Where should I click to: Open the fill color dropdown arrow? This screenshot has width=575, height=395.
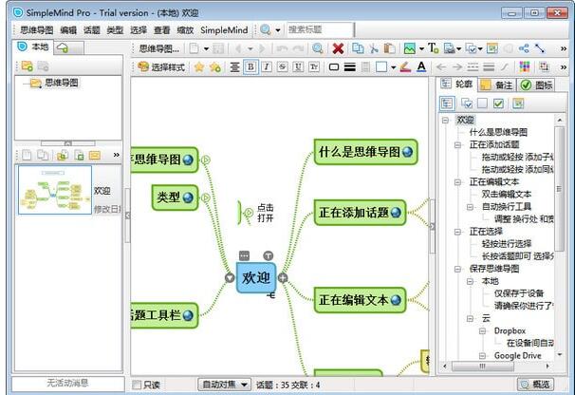point(393,67)
